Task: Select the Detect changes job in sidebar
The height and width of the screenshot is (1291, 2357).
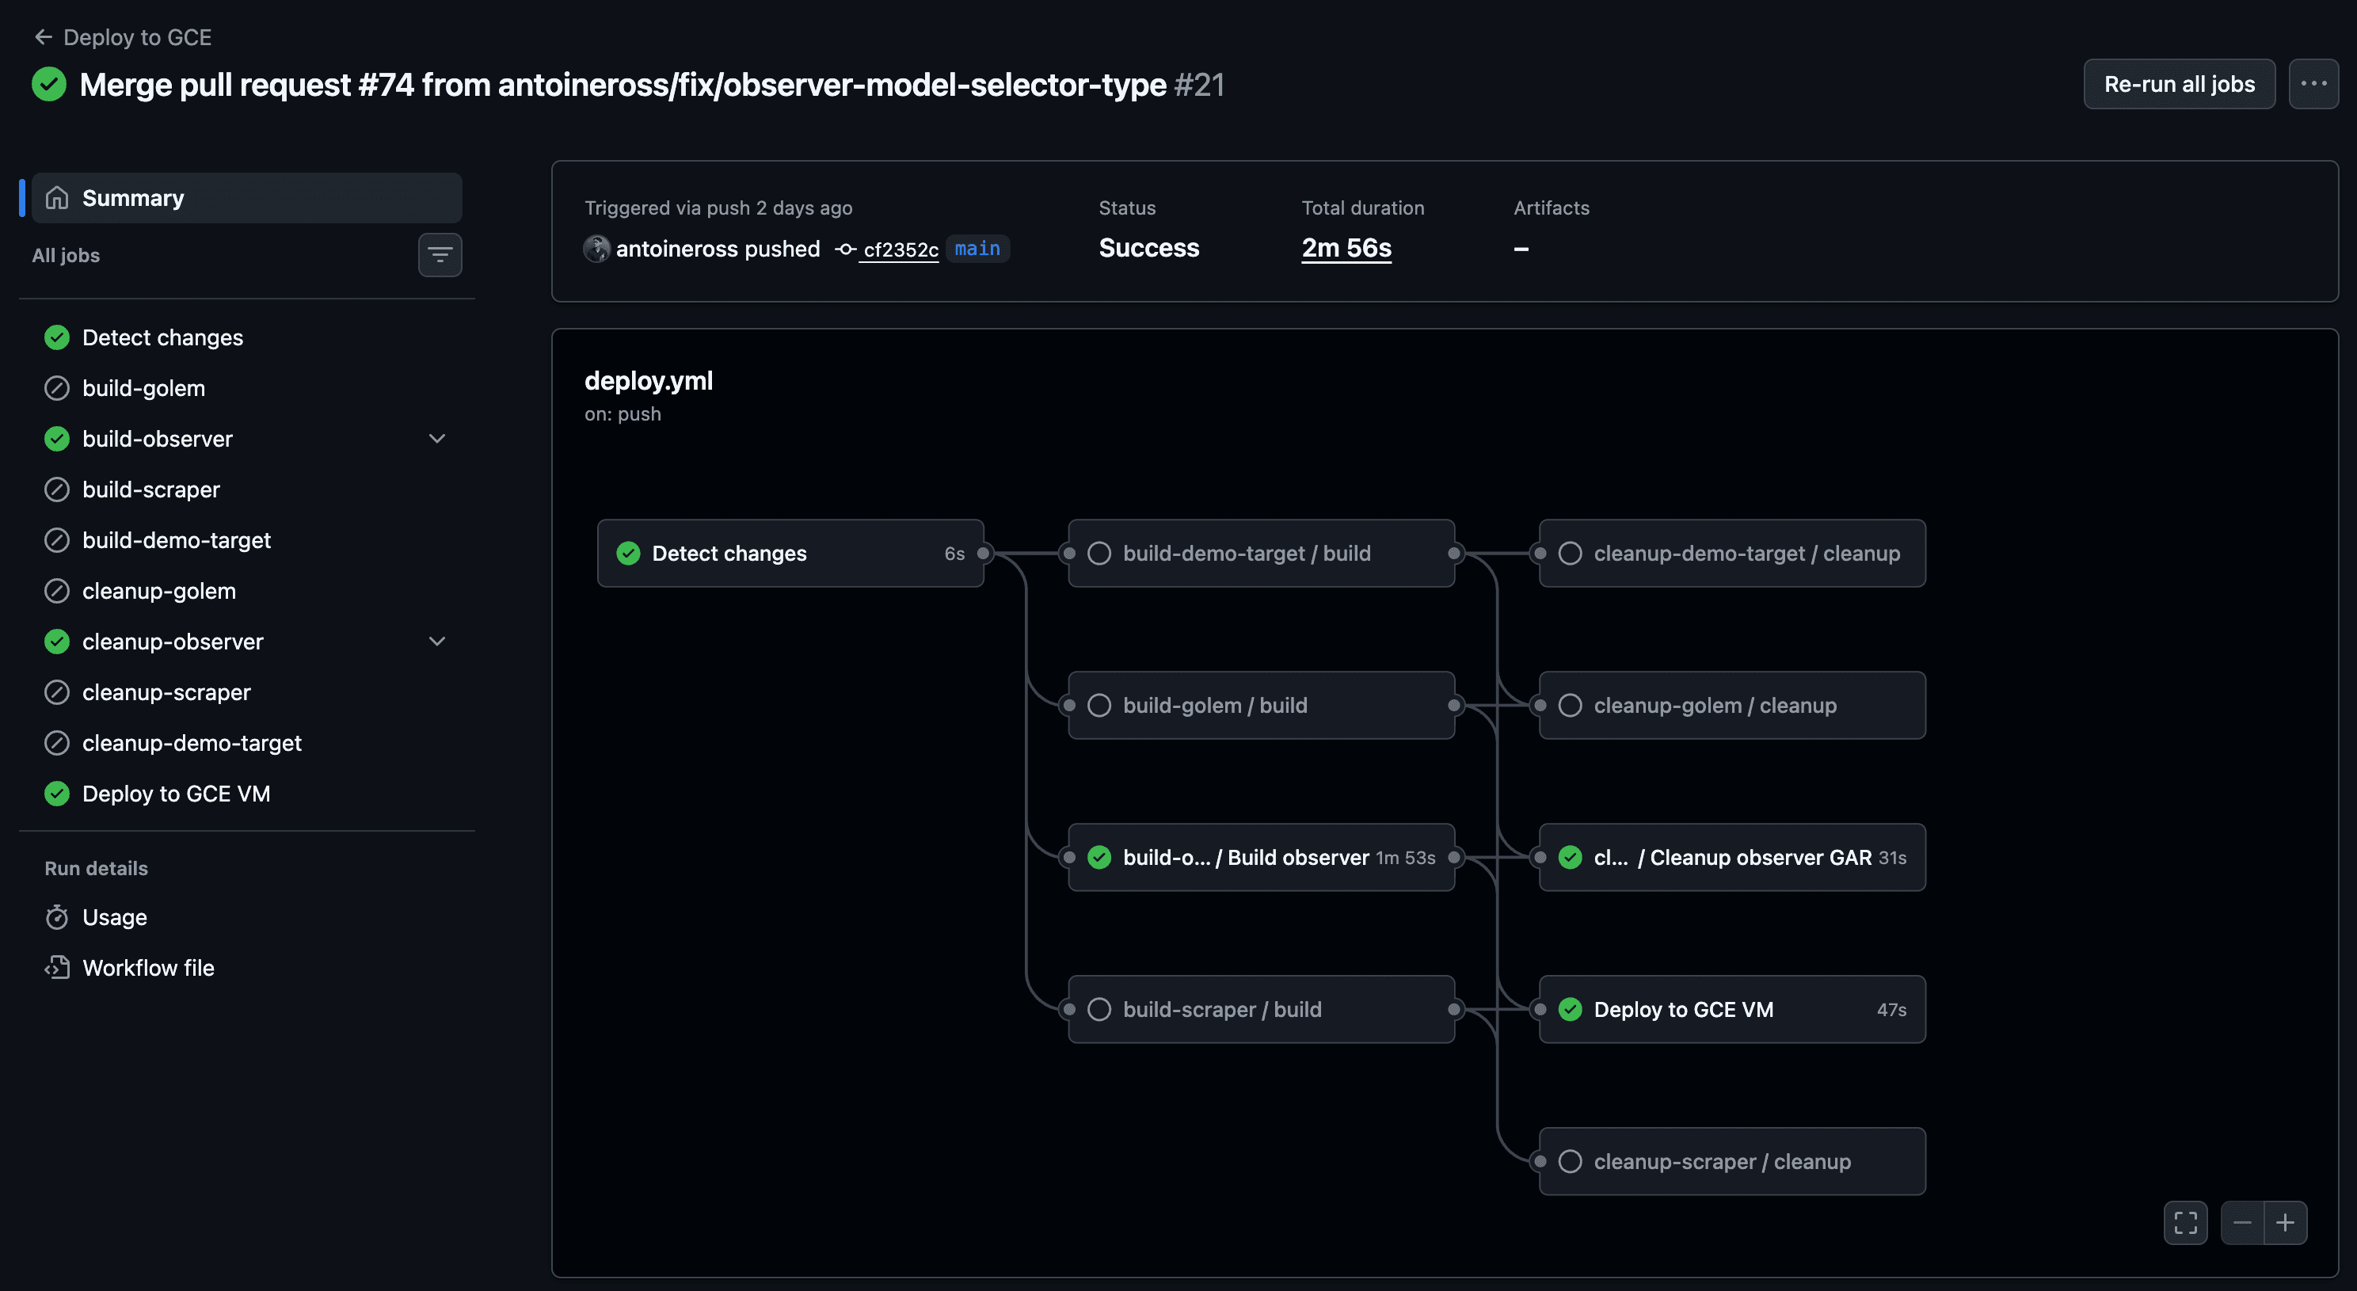Action: [163, 337]
